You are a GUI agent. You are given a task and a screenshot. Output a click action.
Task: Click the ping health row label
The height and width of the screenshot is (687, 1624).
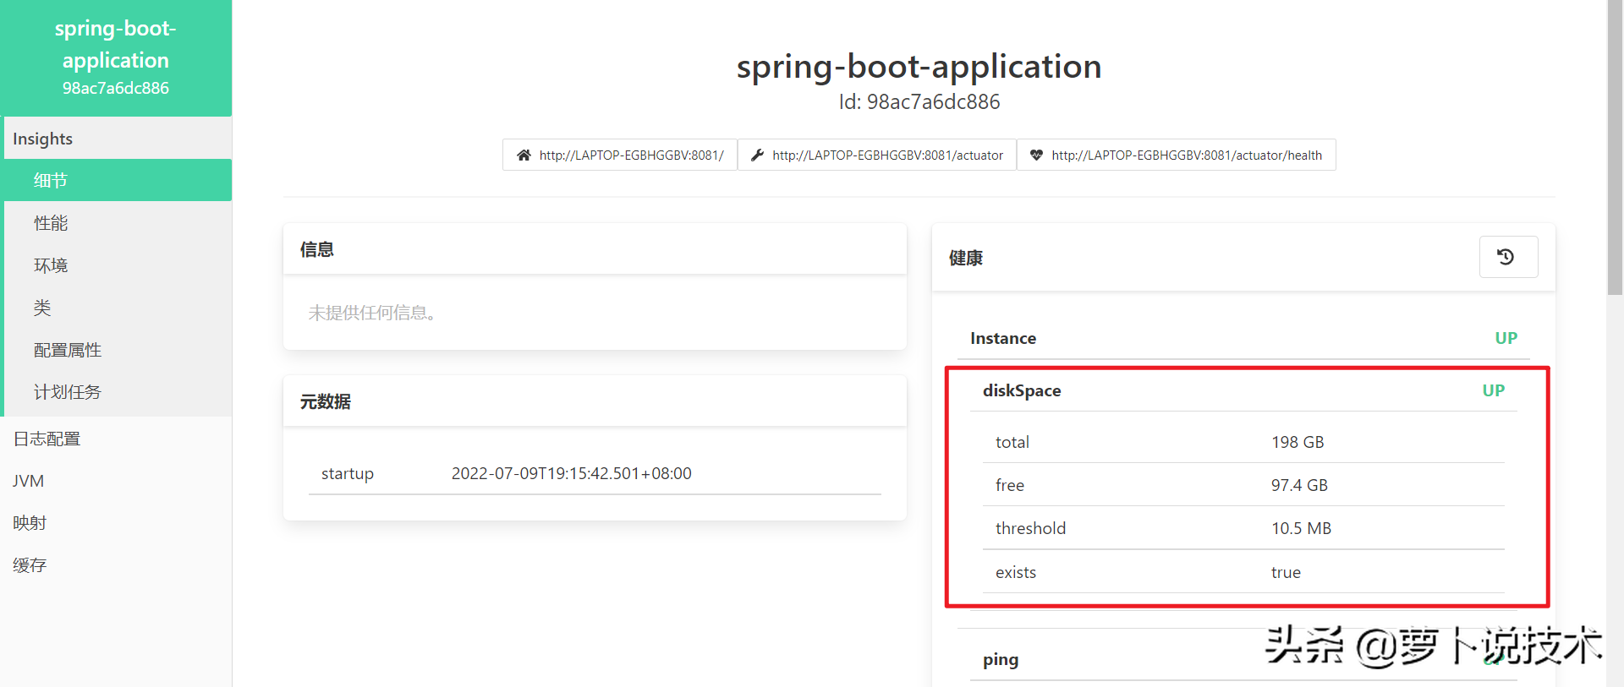point(1001,659)
